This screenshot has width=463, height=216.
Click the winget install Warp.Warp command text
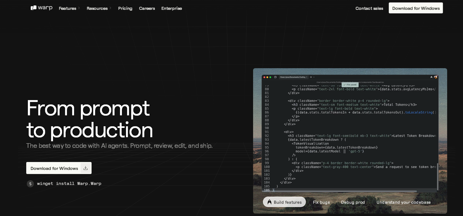[x=69, y=184]
